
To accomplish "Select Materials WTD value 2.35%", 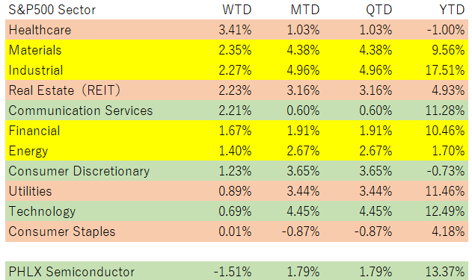I will click(x=235, y=50).
